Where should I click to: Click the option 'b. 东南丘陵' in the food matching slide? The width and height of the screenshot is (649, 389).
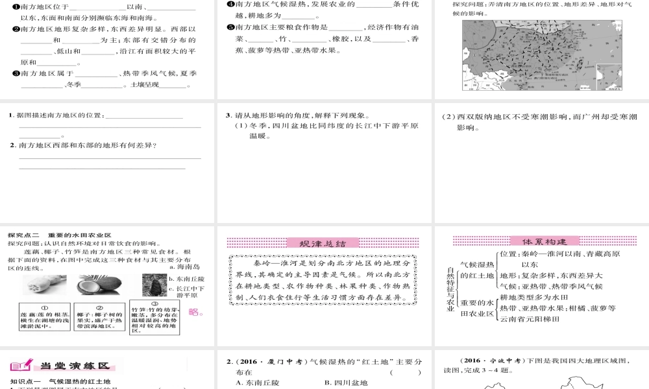click(x=187, y=279)
